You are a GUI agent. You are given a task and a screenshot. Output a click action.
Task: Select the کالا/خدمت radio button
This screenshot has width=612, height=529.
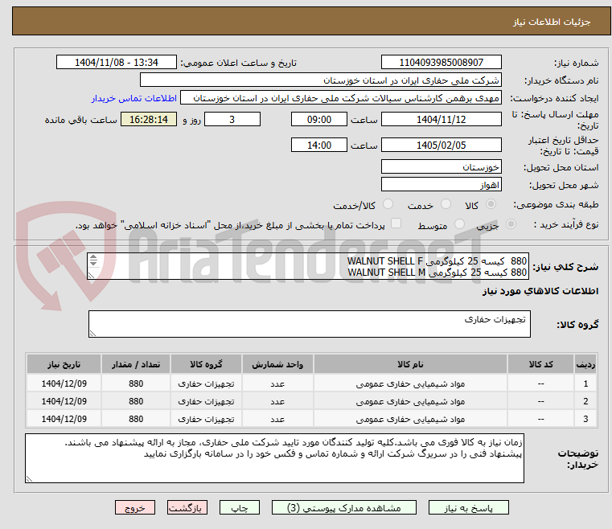(388, 204)
